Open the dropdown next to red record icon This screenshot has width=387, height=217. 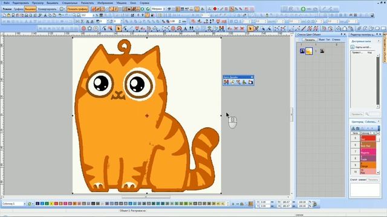[x=218, y=9]
